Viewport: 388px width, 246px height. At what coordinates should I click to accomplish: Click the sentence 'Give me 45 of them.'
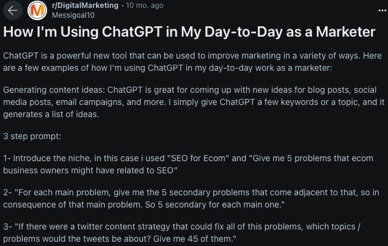pyautogui.click(x=195, y=239)
